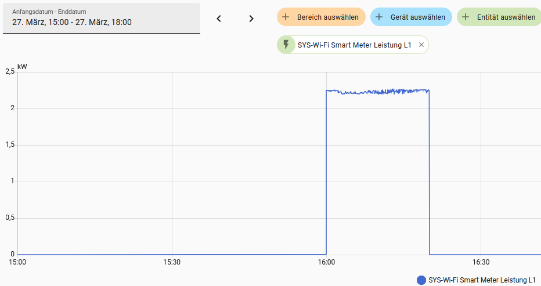Screen dimensions: 541x286
Task: Open the Anfangsdatum - Enddatum date range field
Action: pyautogui.click(x=102, y=19)
